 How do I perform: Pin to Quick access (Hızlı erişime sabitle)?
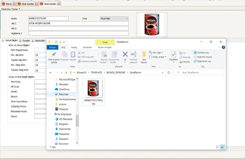[54, 57]
